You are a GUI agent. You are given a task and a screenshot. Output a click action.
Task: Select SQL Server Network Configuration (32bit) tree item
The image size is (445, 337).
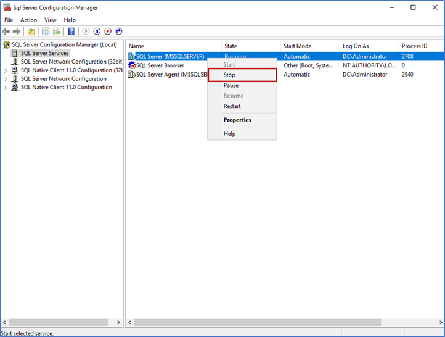pyautogui.click(x=71, y=62)
